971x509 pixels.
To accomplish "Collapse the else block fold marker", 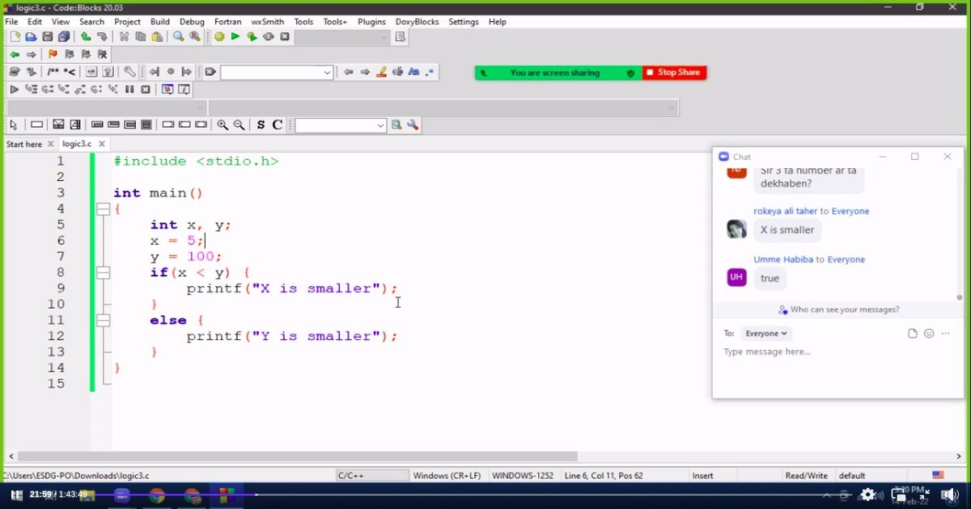I will 103,321.
